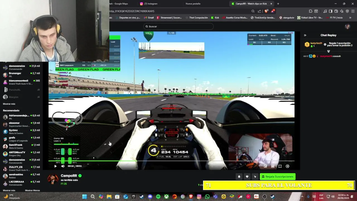Open the volume tray icon

click(333, 197)
